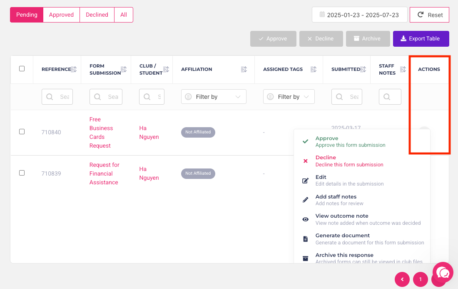Sort by Club / Student column icon

pyautogui.click(x=166, y=69)
